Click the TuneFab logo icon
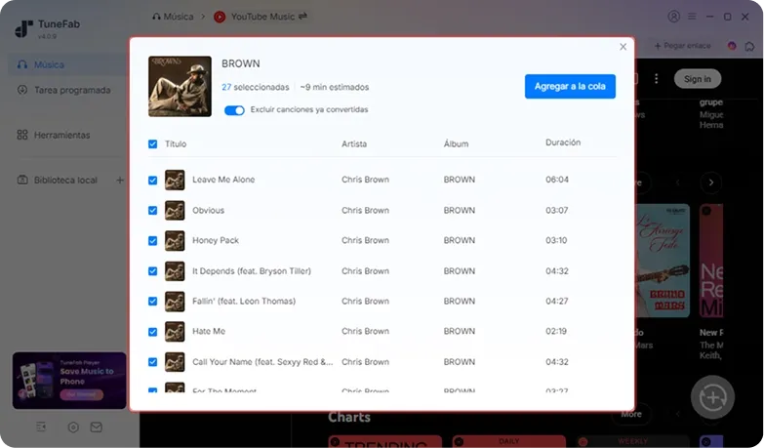Screen dimensions: 764x448 pyautogui.click(x=23, y=28)
